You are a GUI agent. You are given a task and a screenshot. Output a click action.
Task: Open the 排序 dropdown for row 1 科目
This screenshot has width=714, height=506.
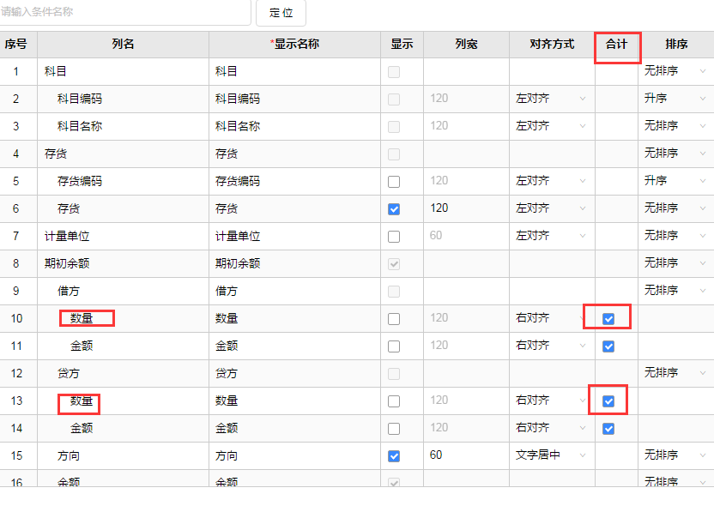click(x=675, y=71)
